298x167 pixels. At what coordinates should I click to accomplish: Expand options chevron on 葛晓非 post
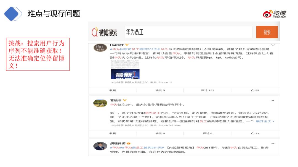(x=273, y=101)
